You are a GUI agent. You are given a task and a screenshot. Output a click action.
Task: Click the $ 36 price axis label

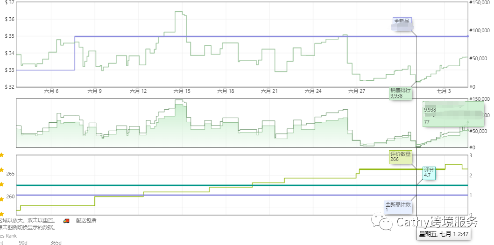point(10,20)
